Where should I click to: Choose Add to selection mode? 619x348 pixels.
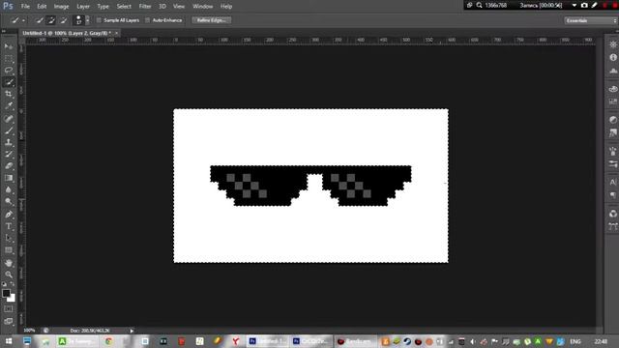pos(51,20)
